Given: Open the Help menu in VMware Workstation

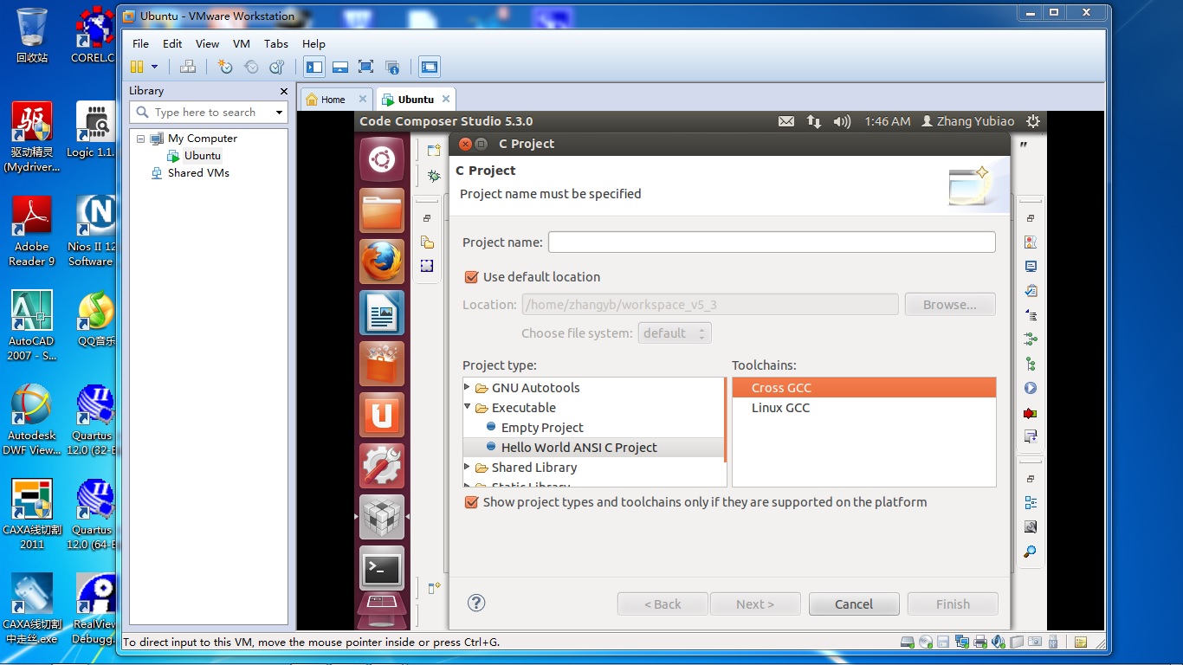Looking at the screenshot, I should (x=314, y=43).
